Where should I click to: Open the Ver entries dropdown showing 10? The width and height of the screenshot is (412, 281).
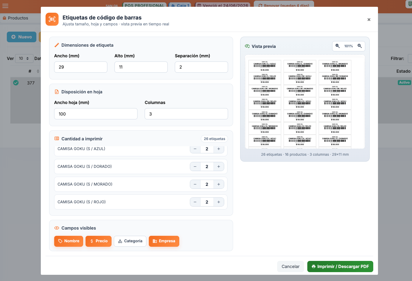[x=24, y=59]
